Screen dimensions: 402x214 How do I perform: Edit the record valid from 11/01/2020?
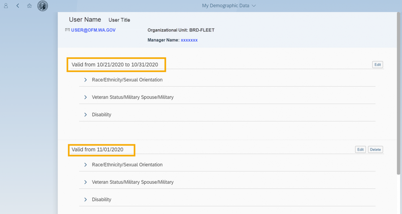point(360,149)
